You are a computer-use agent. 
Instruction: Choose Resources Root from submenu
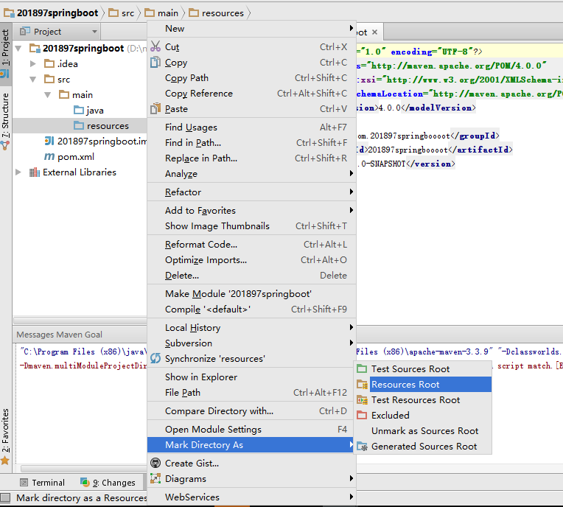coord(405,385)
